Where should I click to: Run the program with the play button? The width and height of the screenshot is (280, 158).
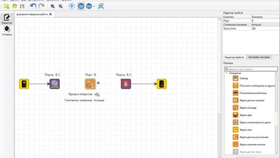[72, 6]
